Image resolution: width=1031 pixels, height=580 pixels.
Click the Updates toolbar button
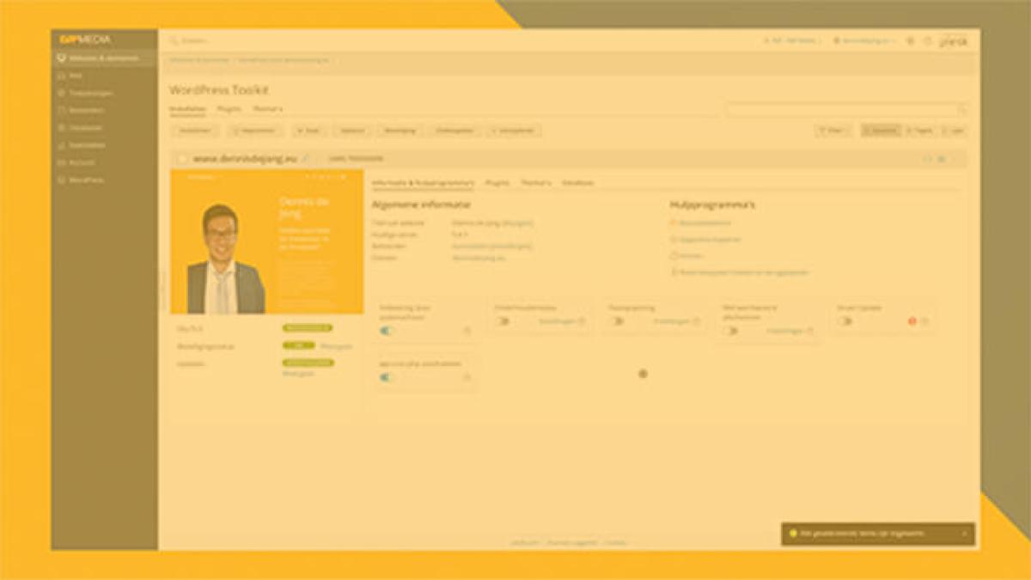point(352,131)
